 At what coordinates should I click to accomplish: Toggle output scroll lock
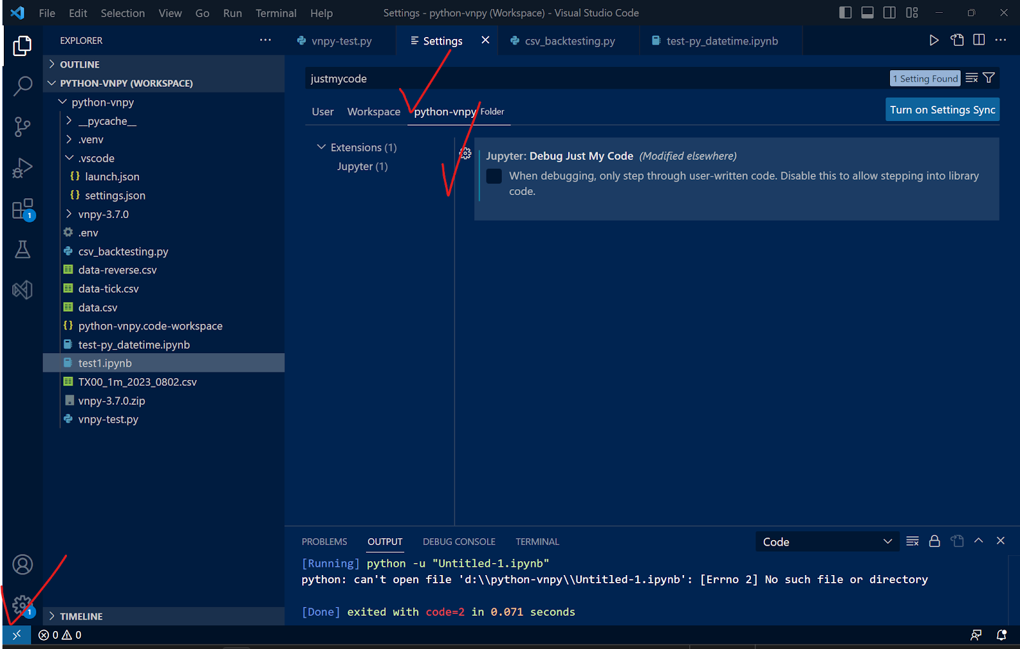(935, 541)
